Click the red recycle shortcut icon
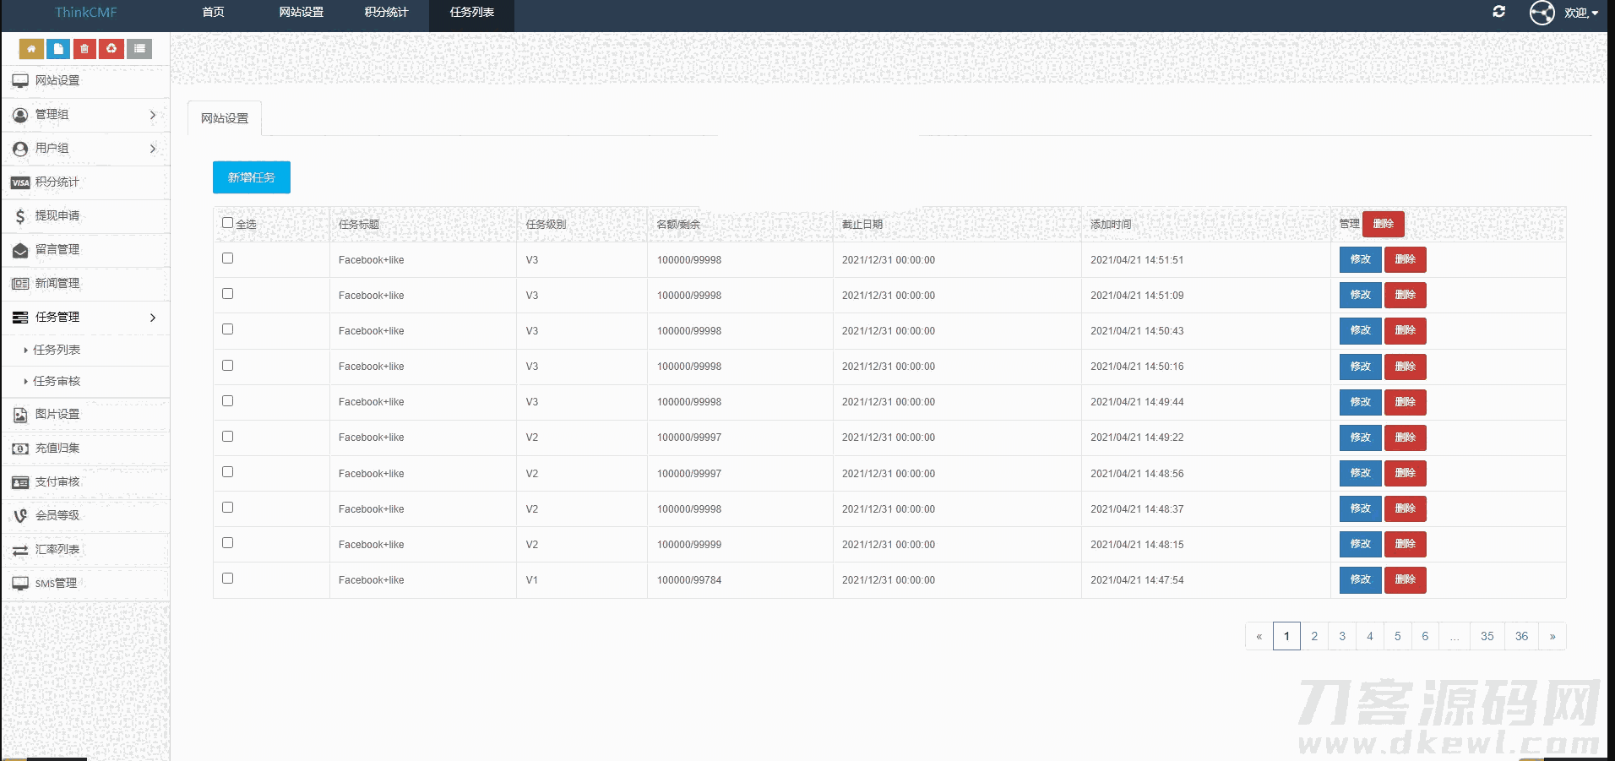 click(x=111, y=49)
